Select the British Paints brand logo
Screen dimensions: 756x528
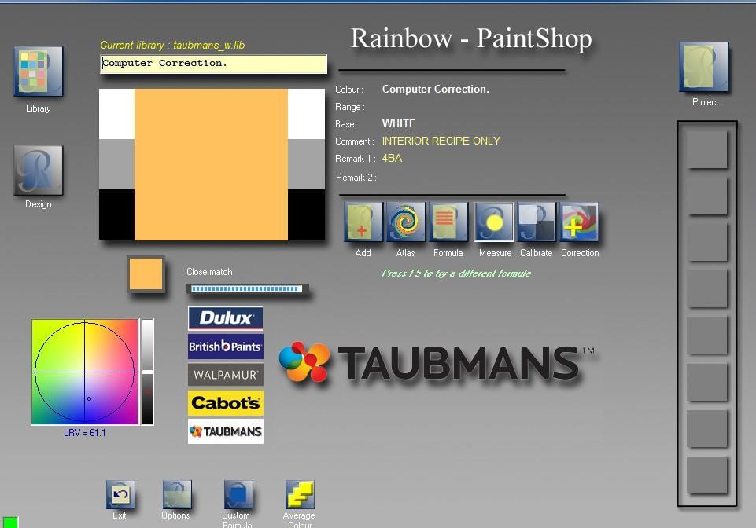coord(226,346)
